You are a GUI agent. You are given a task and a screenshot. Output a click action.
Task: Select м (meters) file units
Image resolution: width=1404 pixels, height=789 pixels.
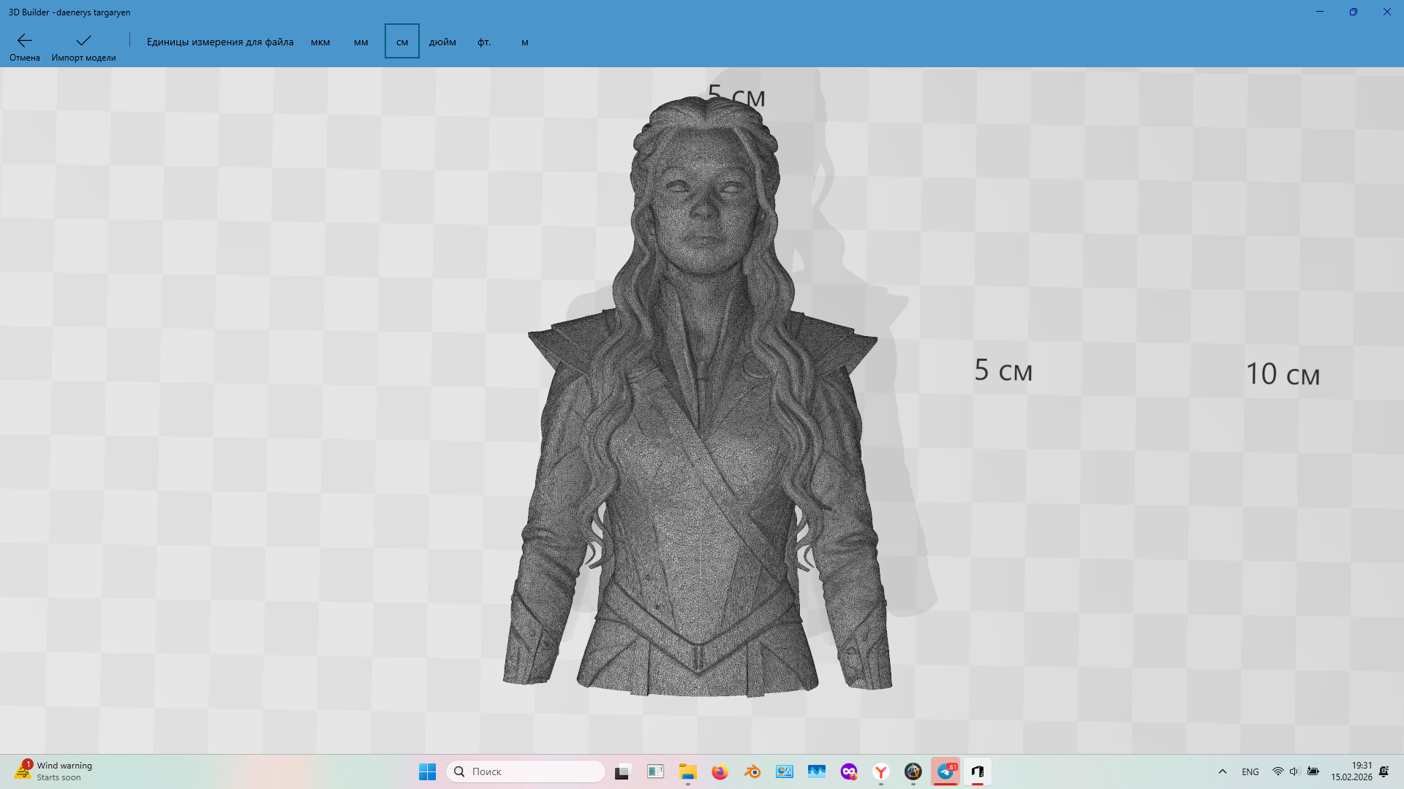(525, 42)
